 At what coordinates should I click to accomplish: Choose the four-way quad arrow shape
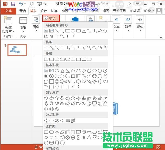click(78, 98)
